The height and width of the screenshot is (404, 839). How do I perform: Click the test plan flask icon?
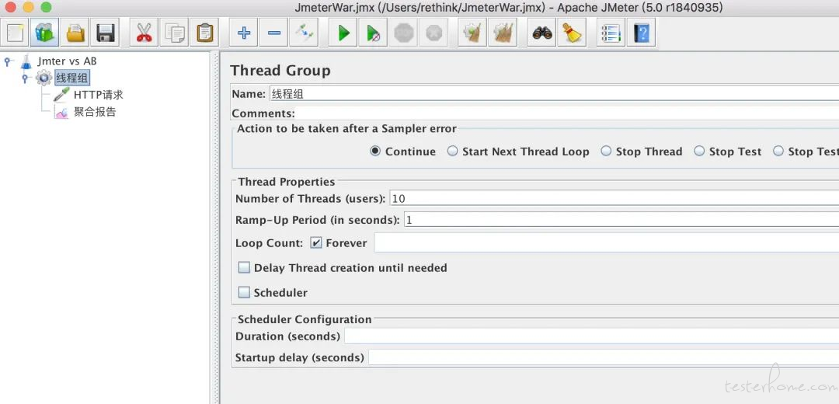pyautogui.click(x=26, y=61)
